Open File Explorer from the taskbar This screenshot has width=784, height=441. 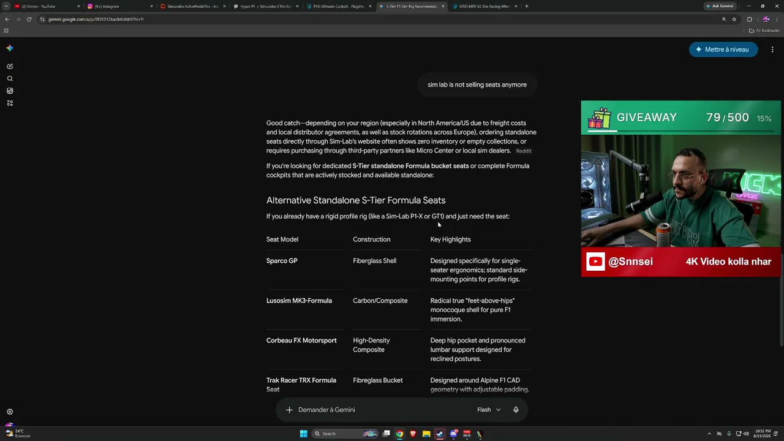[426, 434]
